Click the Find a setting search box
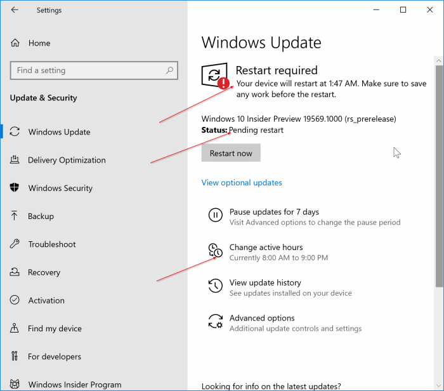This screenshot has width=444, height=391. [94, 70]
